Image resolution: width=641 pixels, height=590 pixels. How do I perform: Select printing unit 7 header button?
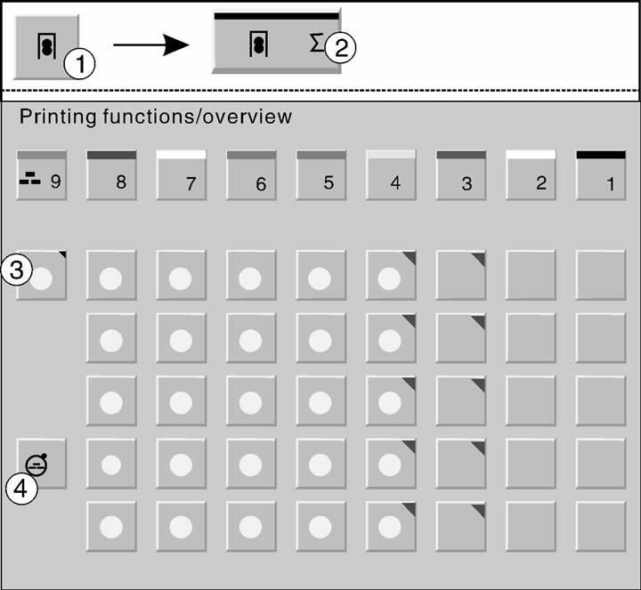pos(181,175)
